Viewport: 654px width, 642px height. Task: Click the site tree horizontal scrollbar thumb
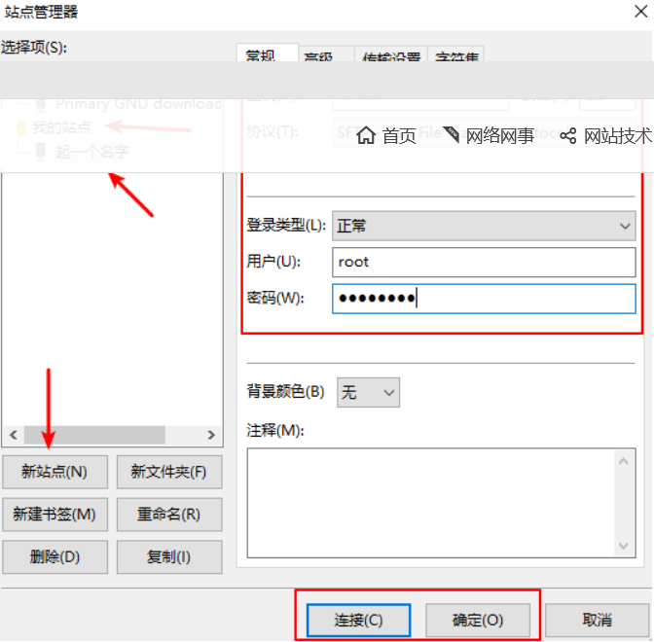(x=94, y=435)
